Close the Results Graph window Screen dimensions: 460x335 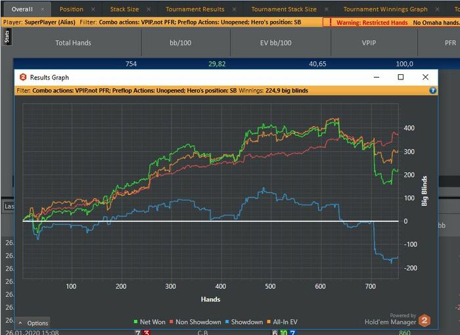pyautogui.click(x=425, y=77)
